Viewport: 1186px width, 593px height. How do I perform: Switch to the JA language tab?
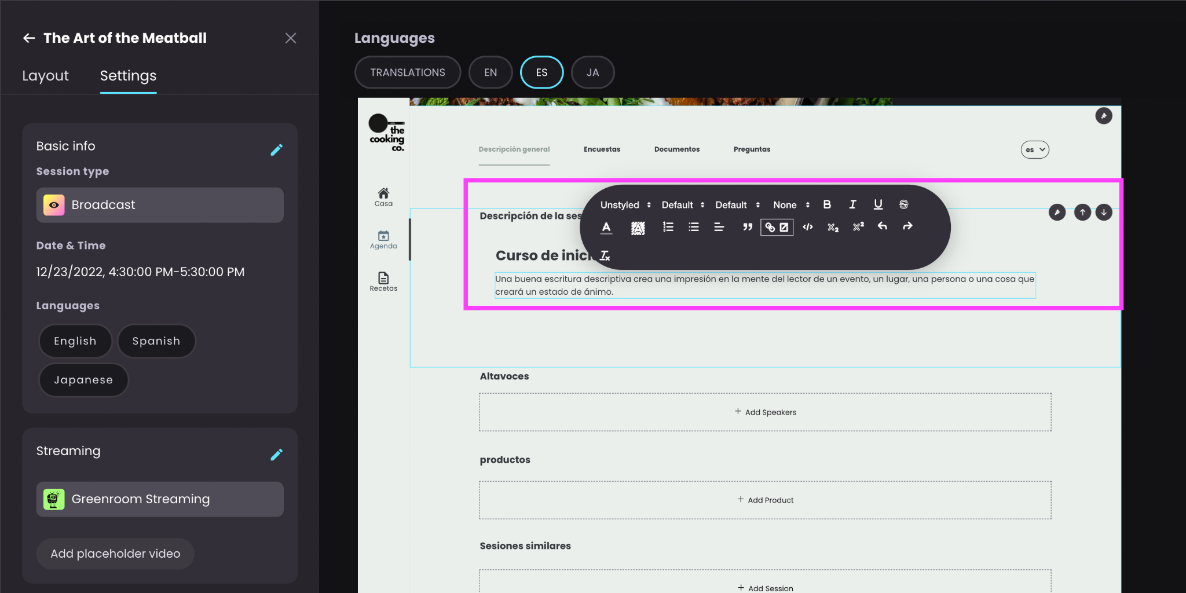(x=592, y=72)
